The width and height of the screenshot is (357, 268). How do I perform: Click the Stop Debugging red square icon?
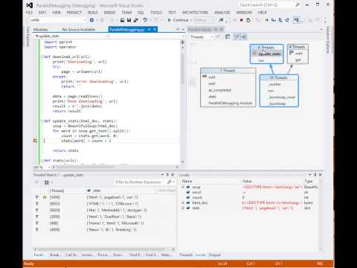(x=241, y=20)
